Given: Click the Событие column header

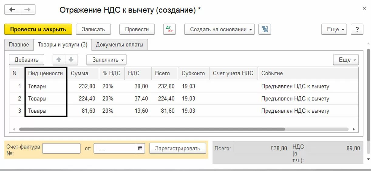Looking at the screenshot, I should [x=308, y=73].
